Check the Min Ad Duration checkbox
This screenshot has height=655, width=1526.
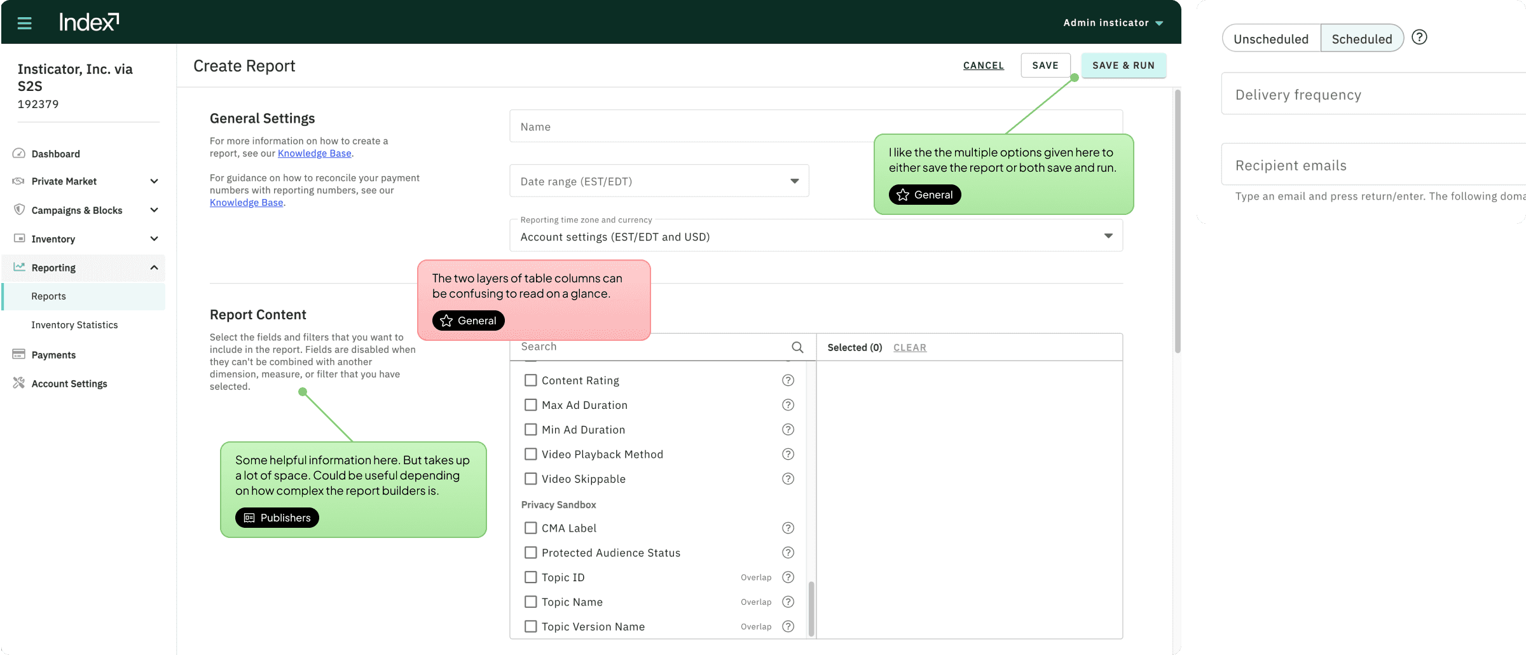pos(530,430)
